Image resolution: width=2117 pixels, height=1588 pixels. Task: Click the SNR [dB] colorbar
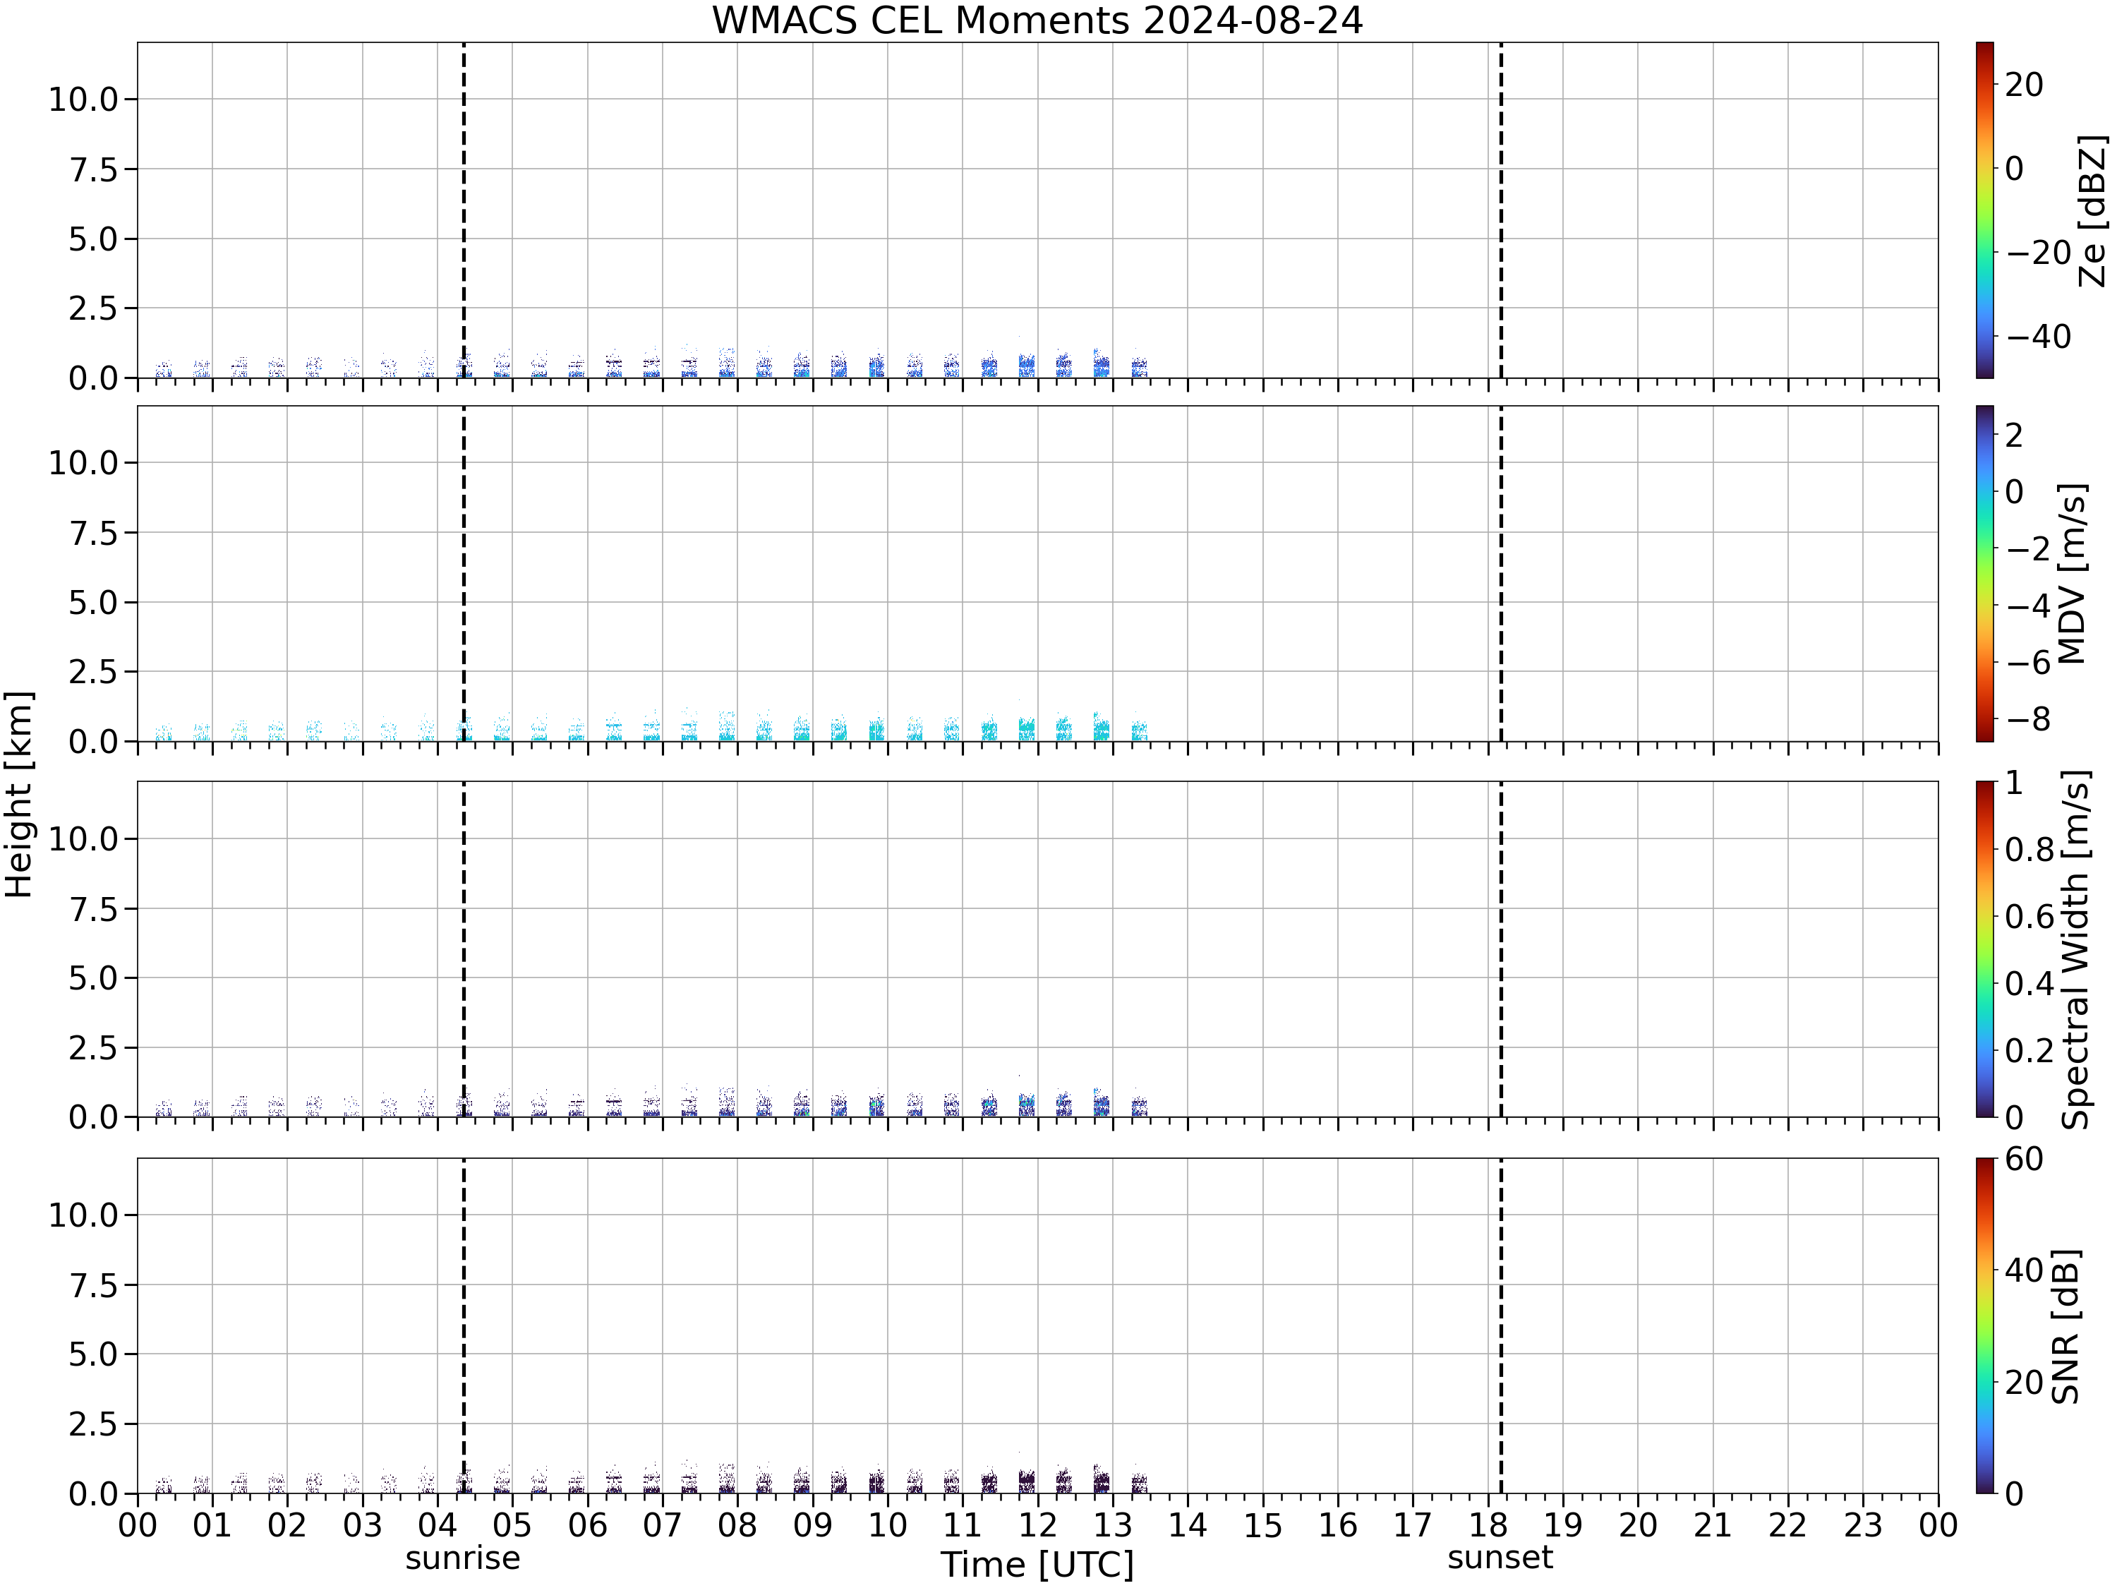click(x=1985, y=1325)
